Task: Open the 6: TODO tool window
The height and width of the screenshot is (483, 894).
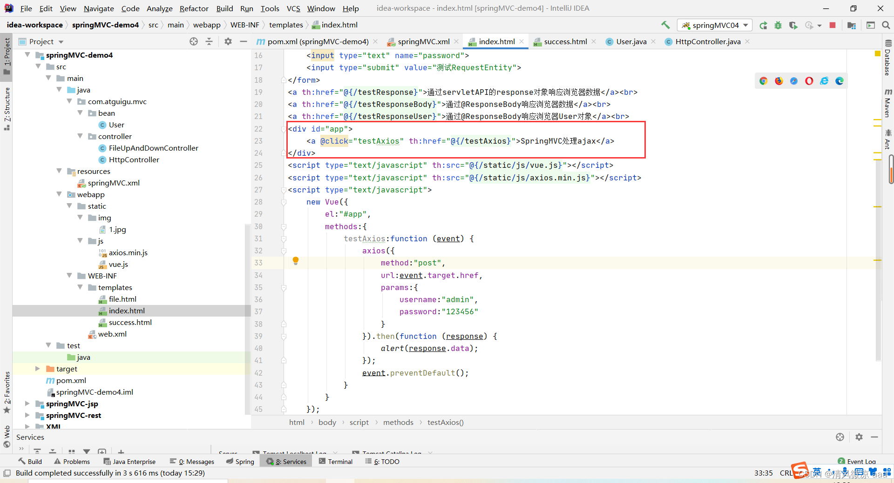Action: (x=382, y=462)
